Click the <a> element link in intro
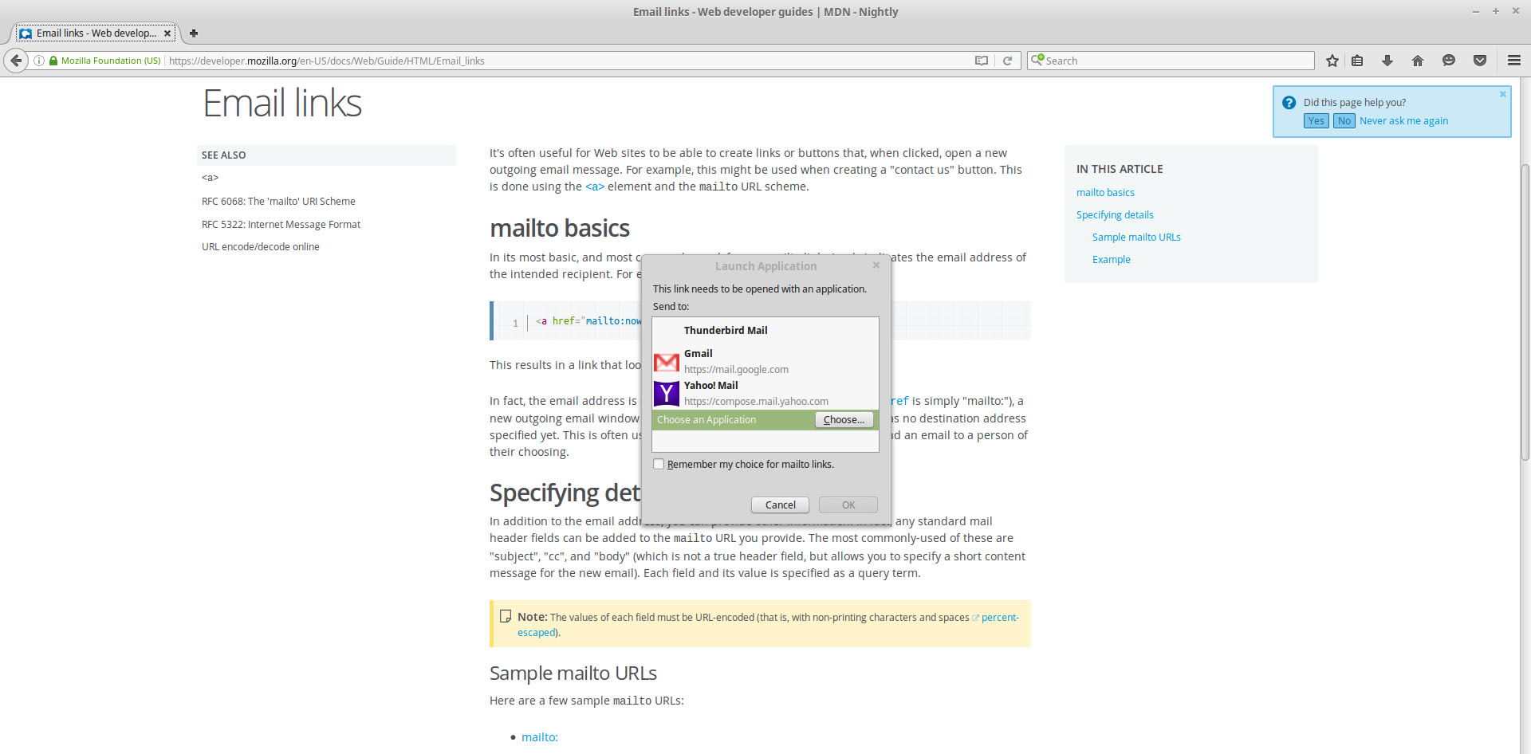 click(595, 187)
